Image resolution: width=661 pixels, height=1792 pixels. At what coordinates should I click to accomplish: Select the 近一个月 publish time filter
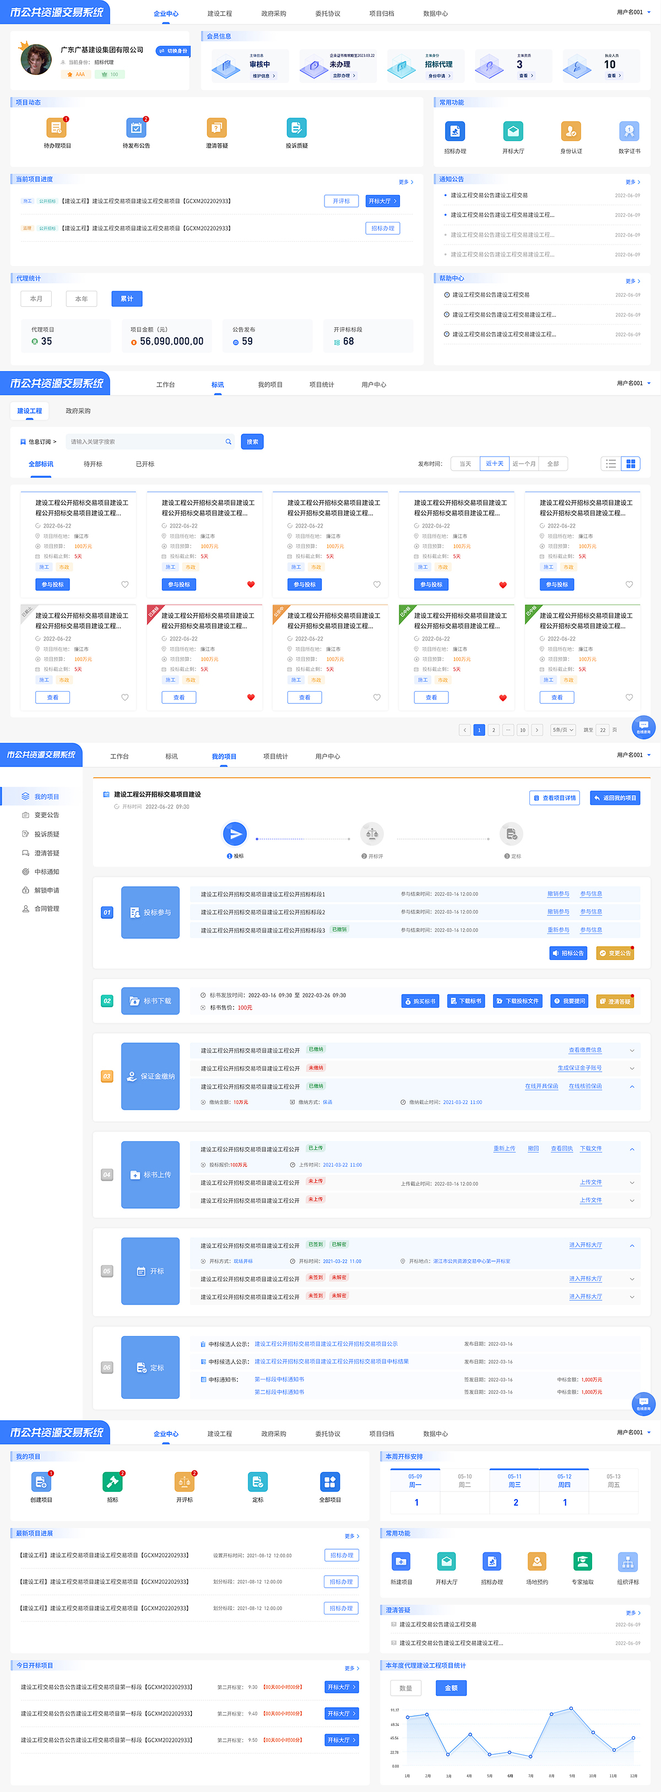click(523, 464)
